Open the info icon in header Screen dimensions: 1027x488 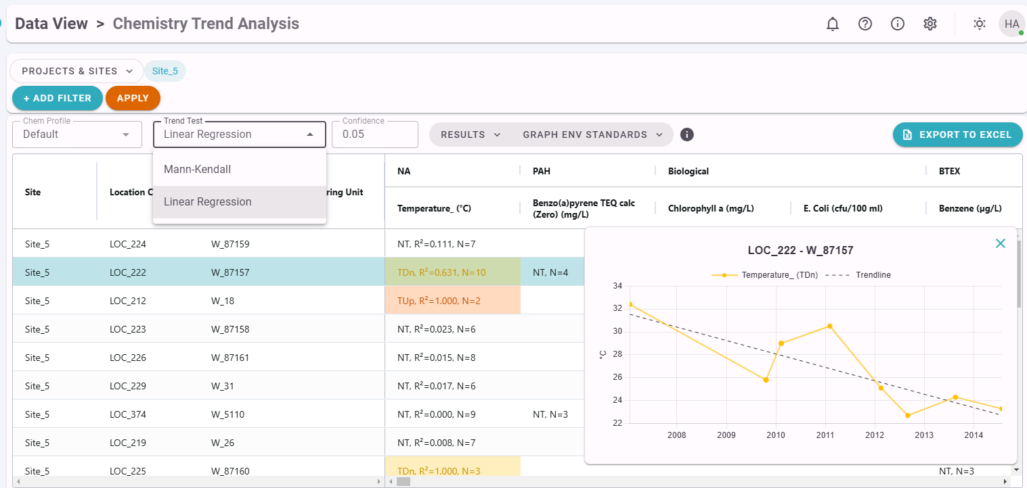pos(898,24)
